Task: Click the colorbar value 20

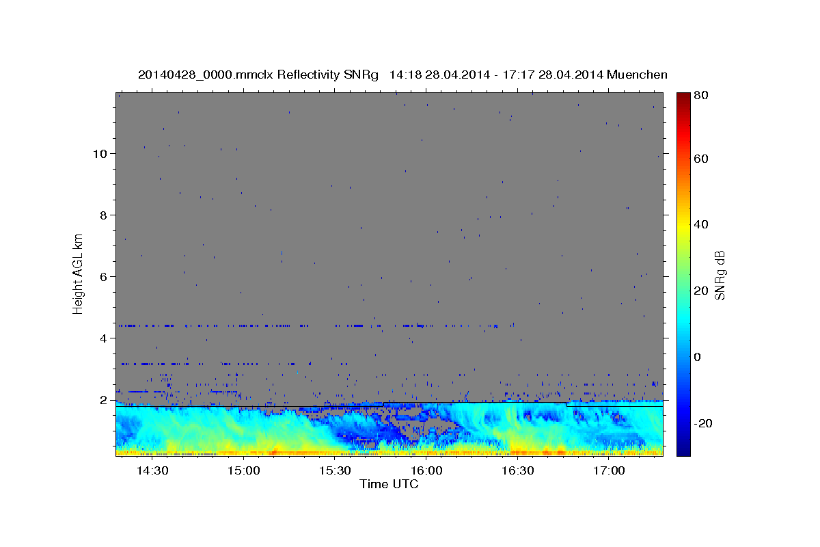Action: click(x=700, y=291)
